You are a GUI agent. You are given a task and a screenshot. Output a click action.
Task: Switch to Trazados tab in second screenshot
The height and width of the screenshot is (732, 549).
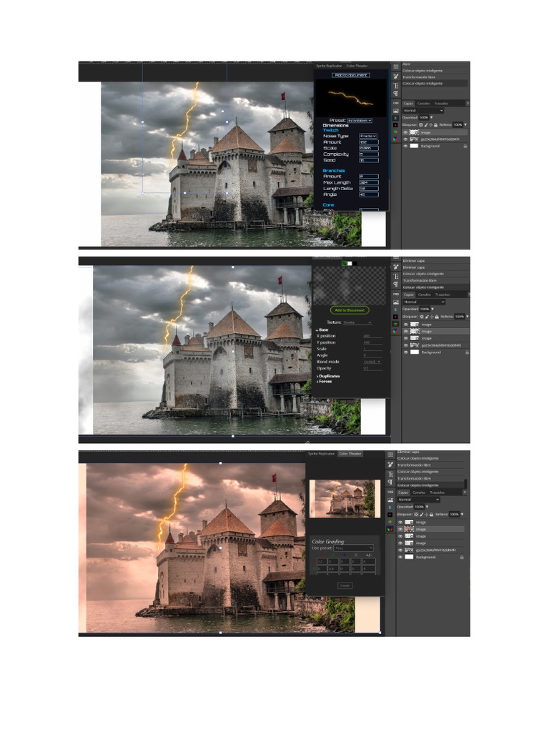click(x=442, y=295)
